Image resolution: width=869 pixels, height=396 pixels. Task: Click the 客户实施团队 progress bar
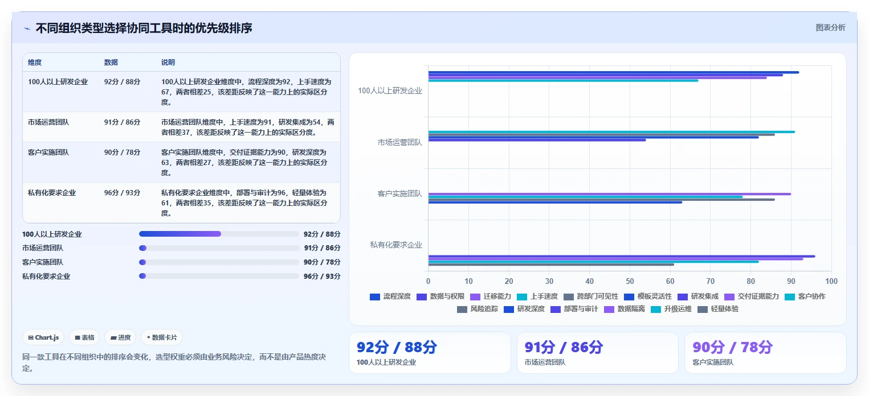pos(219,262)
